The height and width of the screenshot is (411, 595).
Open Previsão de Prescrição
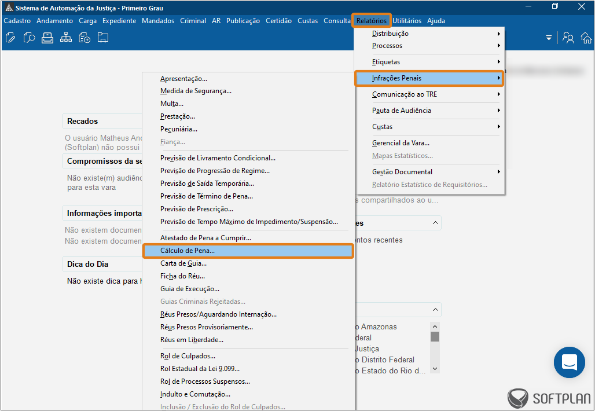point(248,209)
